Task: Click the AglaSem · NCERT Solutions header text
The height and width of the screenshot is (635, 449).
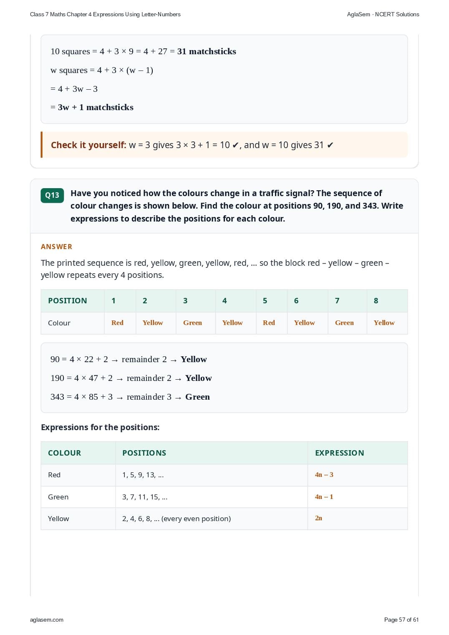Action: pos(383,14)
